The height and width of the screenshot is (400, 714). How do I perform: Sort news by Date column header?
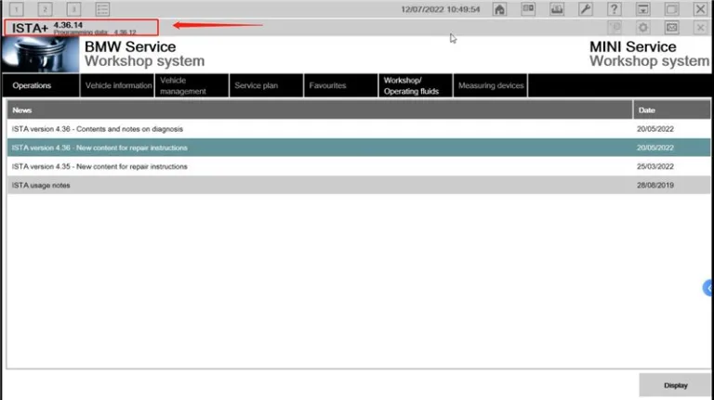point(671,110)
